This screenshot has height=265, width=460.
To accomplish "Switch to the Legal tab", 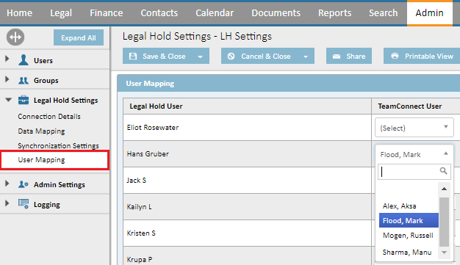I will tap(61, 13).
